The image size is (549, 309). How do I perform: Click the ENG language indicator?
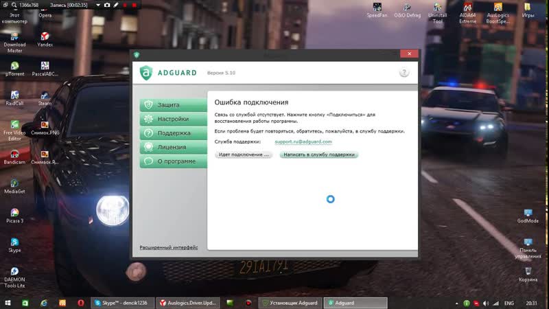point(509,303)
